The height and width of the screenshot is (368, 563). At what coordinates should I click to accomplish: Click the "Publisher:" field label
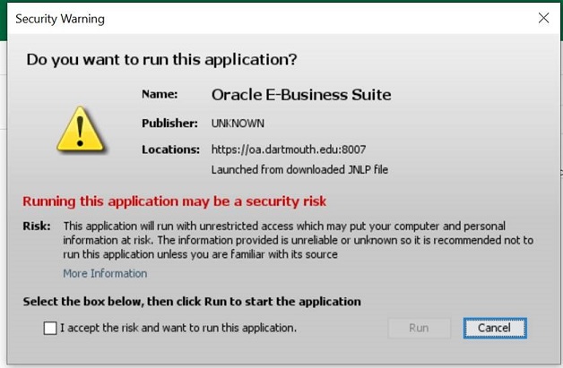pos(169,123)
